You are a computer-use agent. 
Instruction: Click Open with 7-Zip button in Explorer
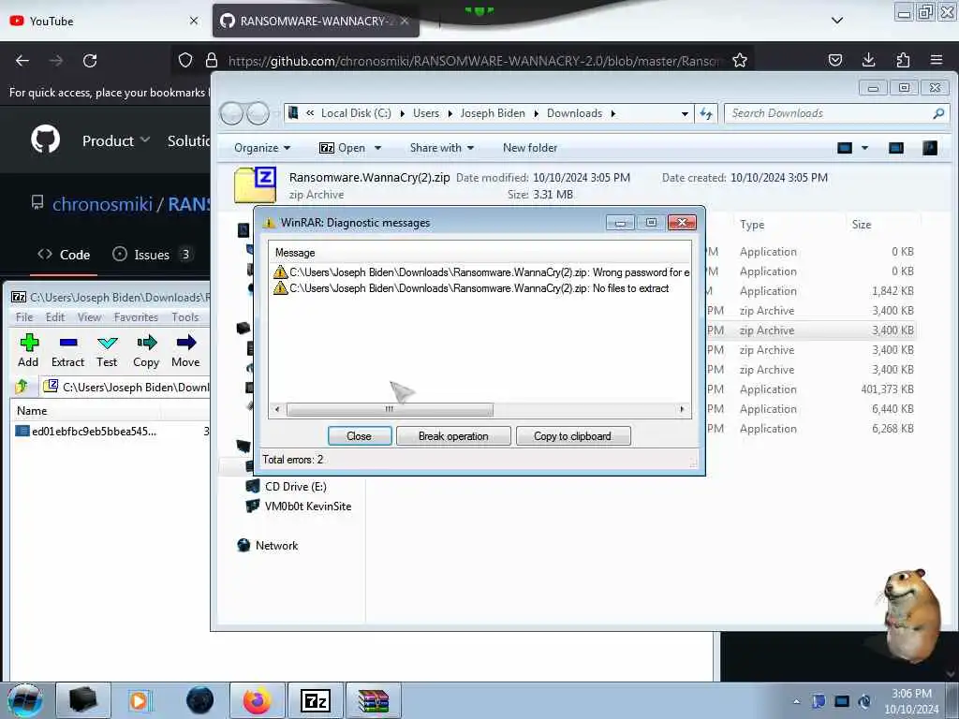click(343, 148)
